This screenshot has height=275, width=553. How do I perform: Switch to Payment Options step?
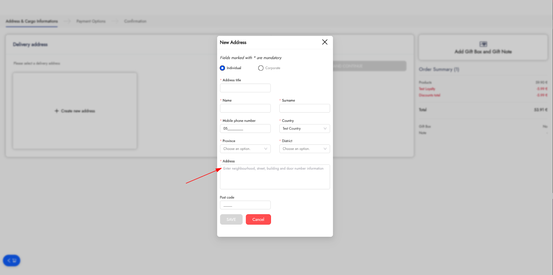pyautogui.click(x=91, y=21)
